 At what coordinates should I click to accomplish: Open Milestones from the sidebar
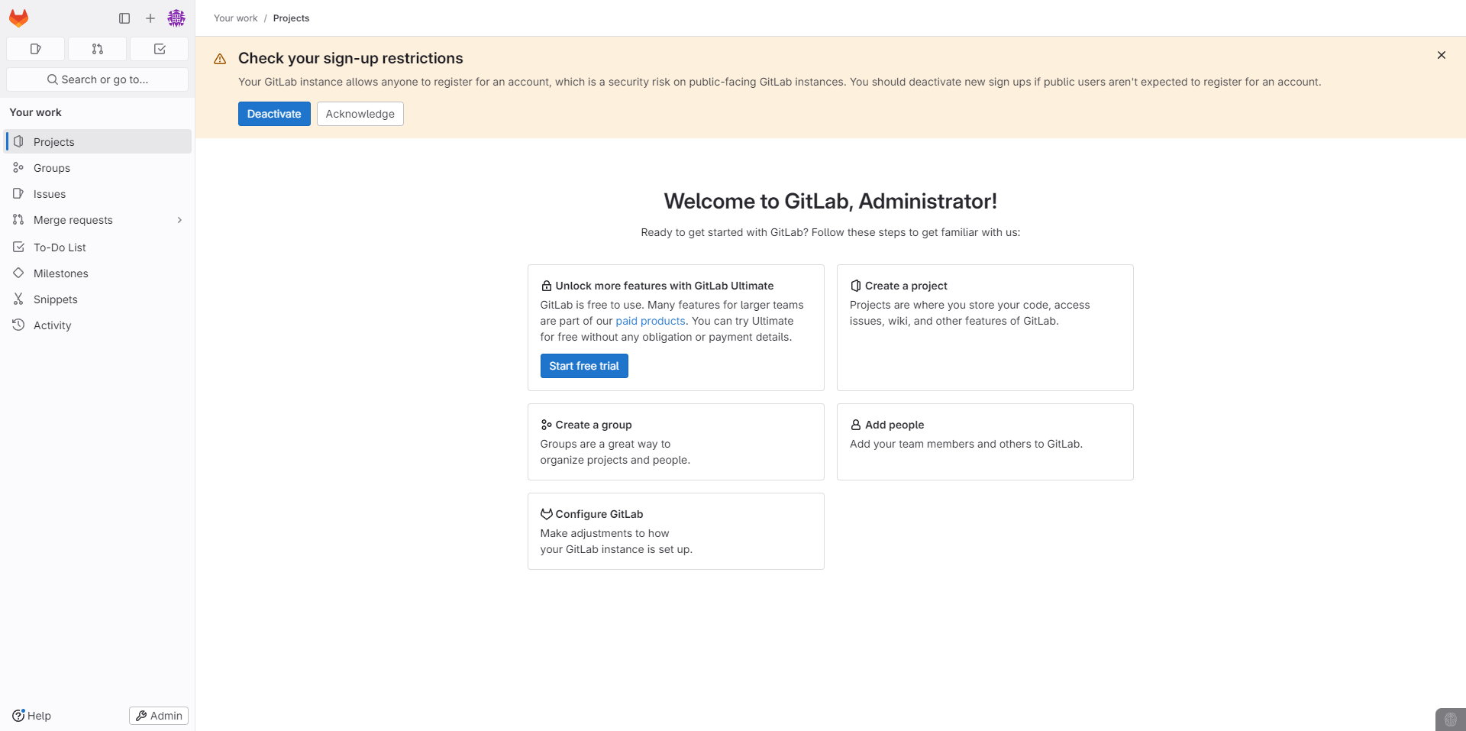[x=61, y=273]
